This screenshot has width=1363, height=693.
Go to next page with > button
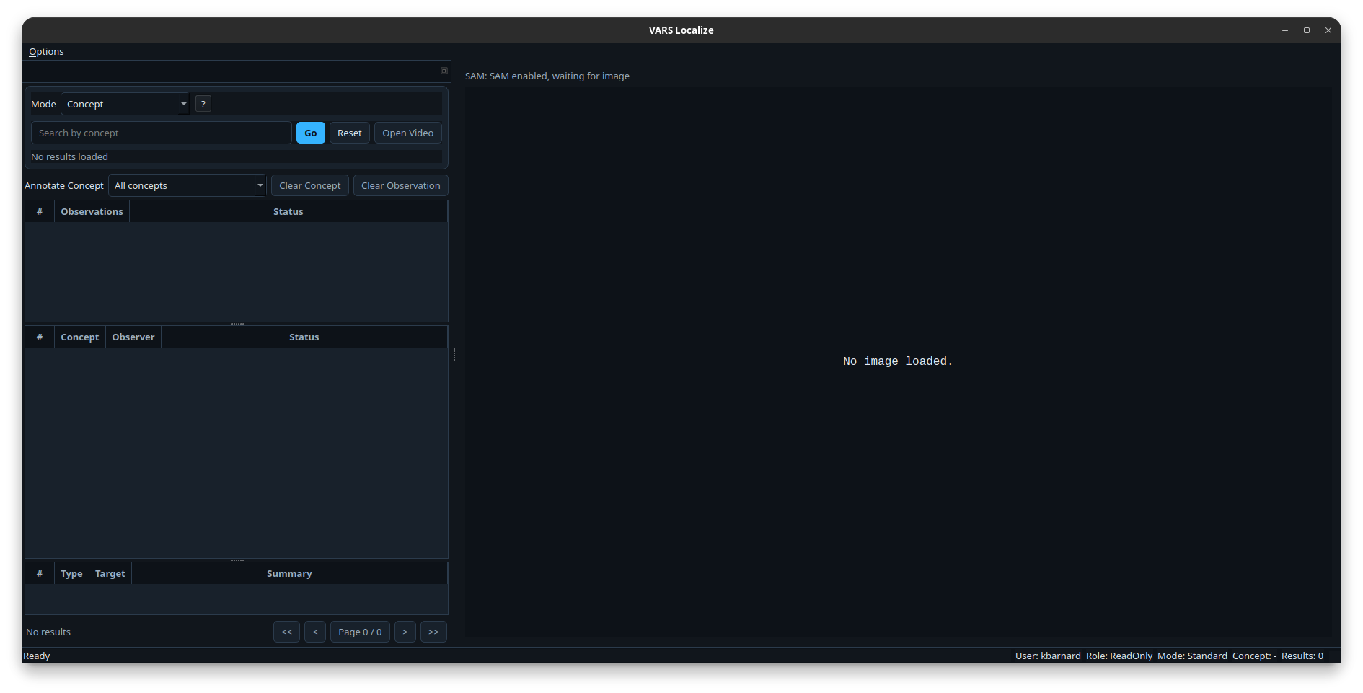pyautogui.click(x=405, y=632)
